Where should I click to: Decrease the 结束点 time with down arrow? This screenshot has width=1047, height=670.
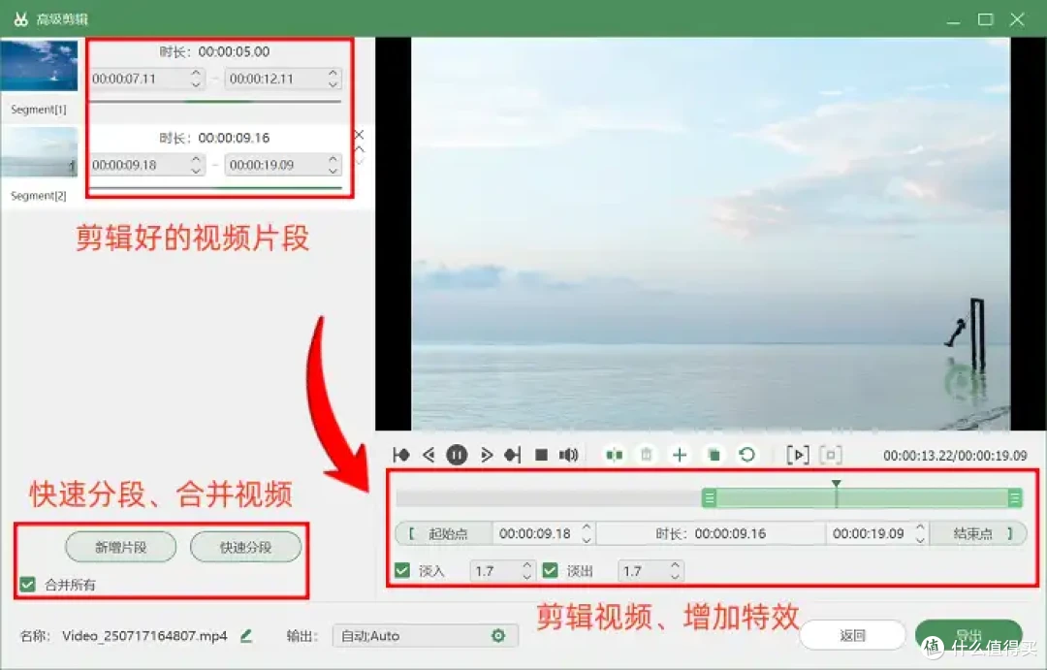[x=921, y=540]
